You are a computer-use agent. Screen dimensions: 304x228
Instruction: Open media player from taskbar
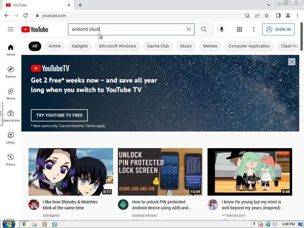45,224
